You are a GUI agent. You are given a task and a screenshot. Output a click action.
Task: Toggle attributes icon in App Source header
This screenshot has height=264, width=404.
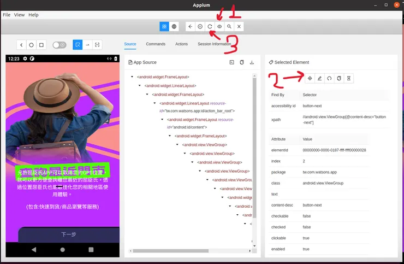pos(231,62)
